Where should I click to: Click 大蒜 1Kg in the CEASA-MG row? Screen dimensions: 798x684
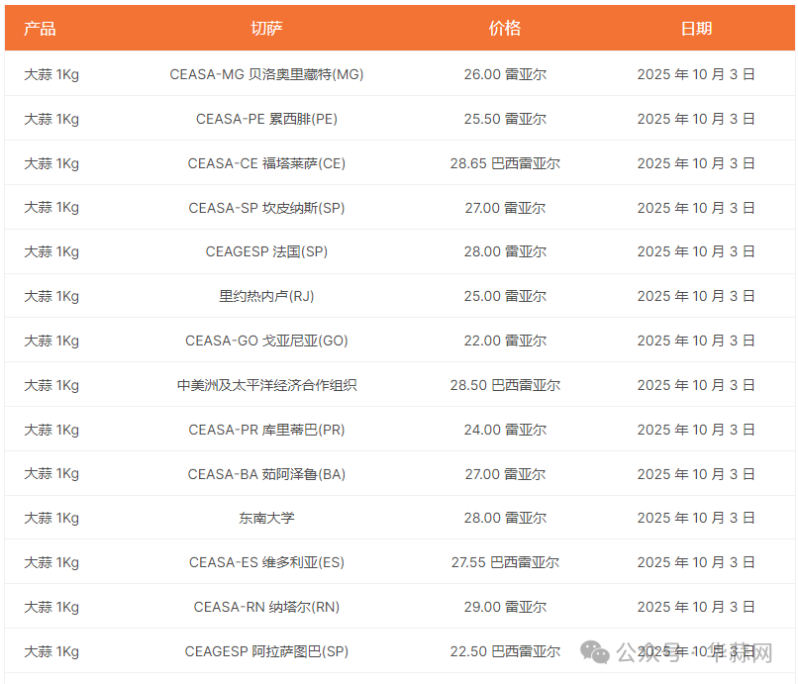pos(51,74)
